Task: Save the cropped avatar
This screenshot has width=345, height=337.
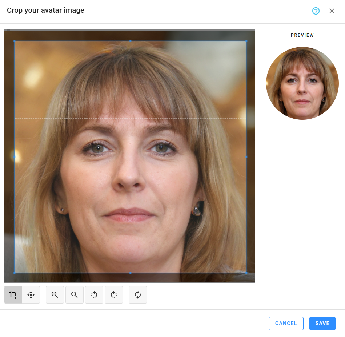Action: click(x=322, y=323)
